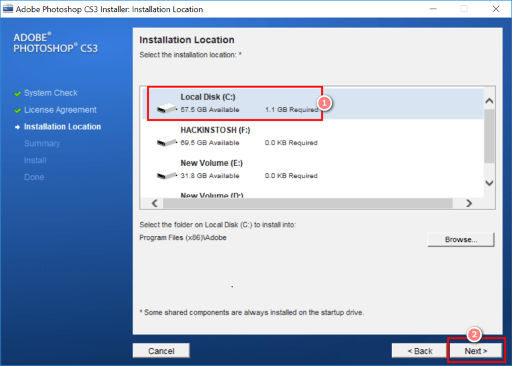This screenshot has height=366, width=512.
Task: Click the Install step in sidebar
Action: tap(35, 160)
